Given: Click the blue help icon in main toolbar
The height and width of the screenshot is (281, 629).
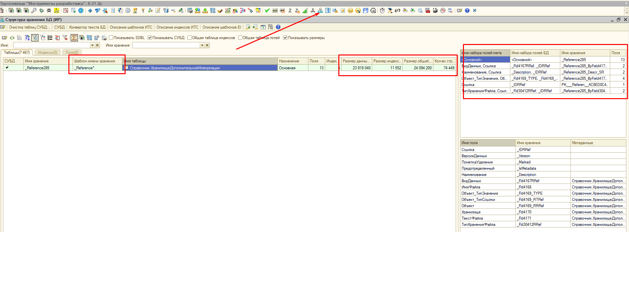Looking at the screenshot, I should coord(467,11).
